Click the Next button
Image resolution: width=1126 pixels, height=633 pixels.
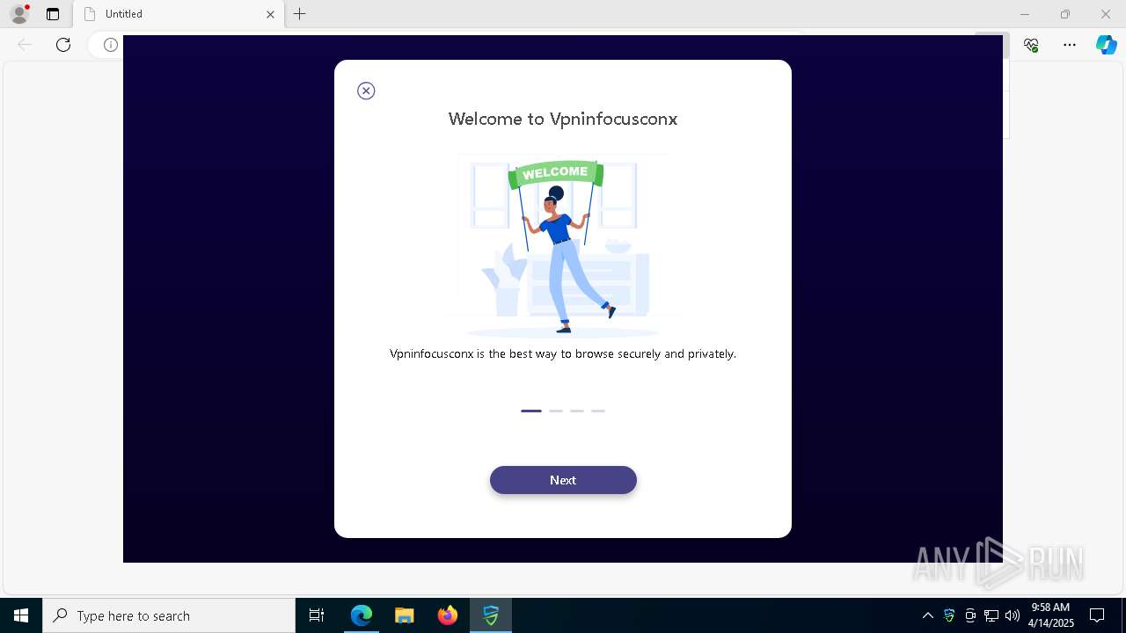tap(563, 480)
